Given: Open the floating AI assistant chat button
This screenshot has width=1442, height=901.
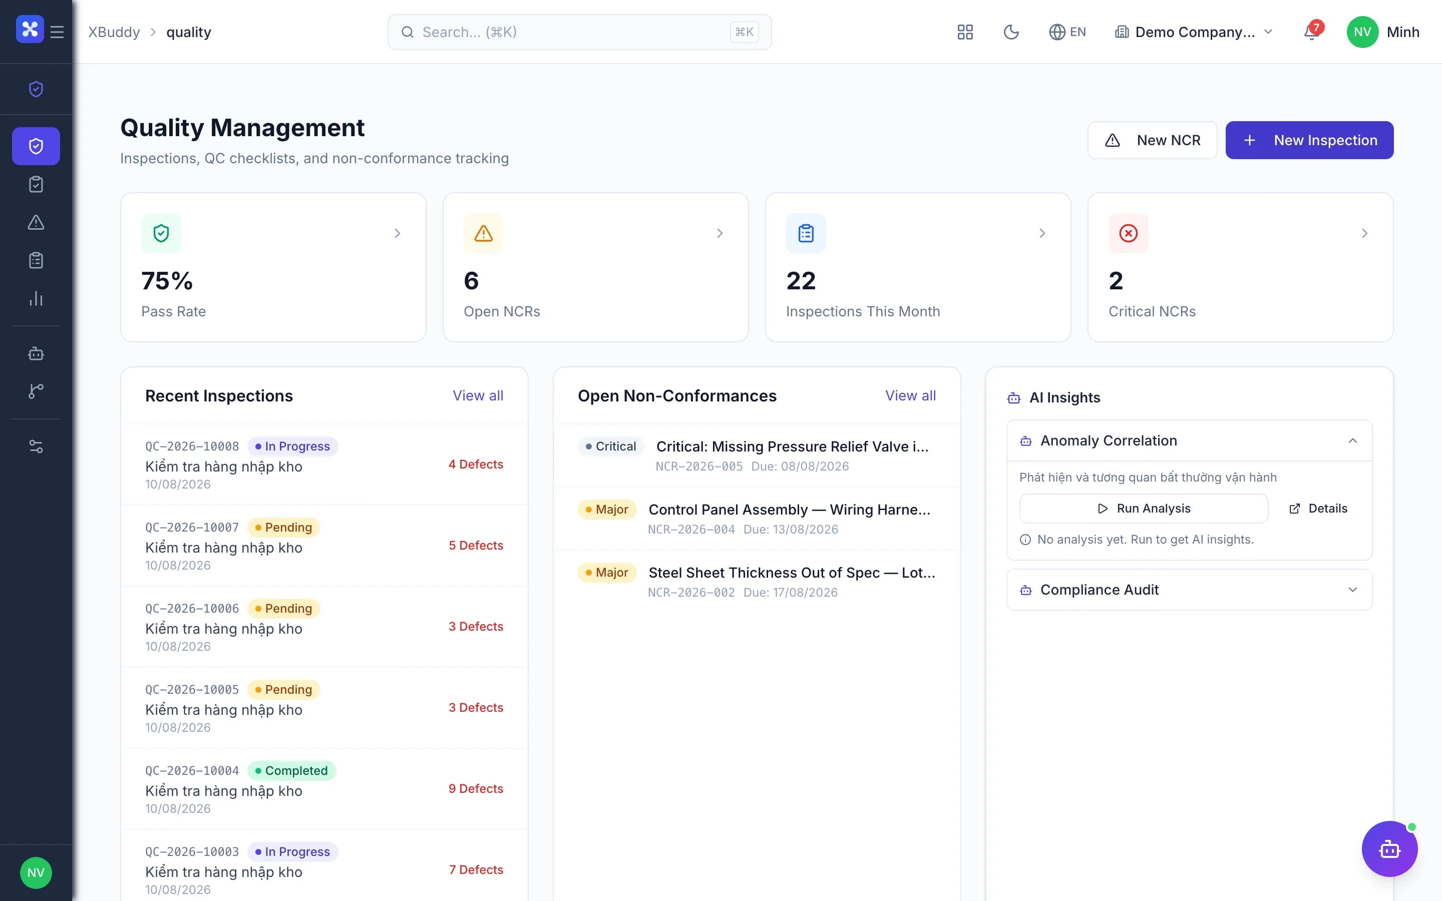Looking at the screenshot, I should 1389,848.
